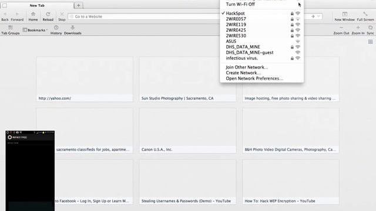Click the grid view icon below Sync
The height and width of the screenshot is (211, 376).
(x=371, y=42)
